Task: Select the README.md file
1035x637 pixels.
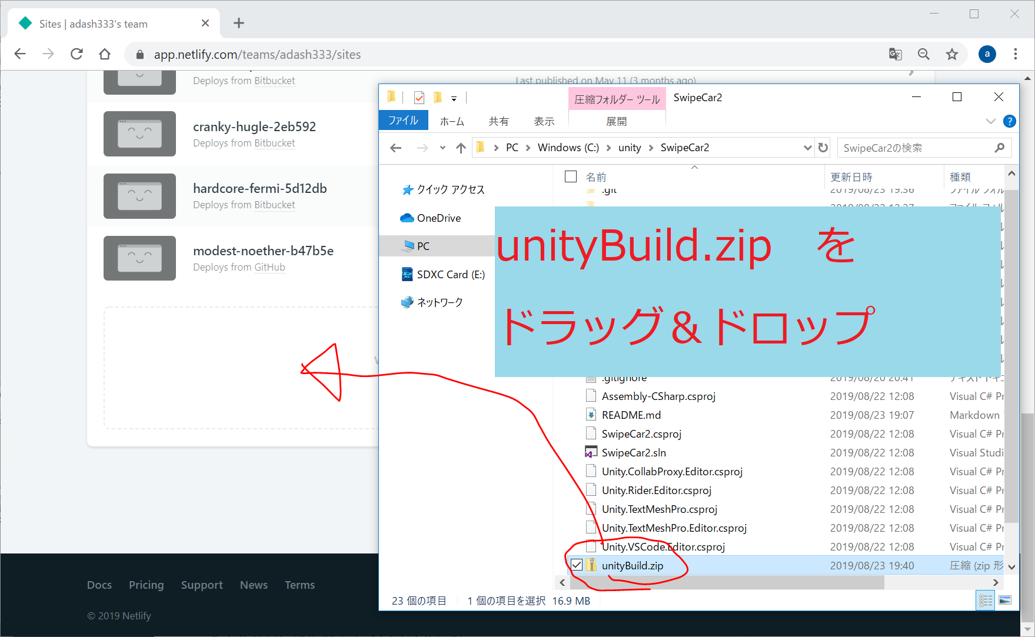Action: coord(631,415)
